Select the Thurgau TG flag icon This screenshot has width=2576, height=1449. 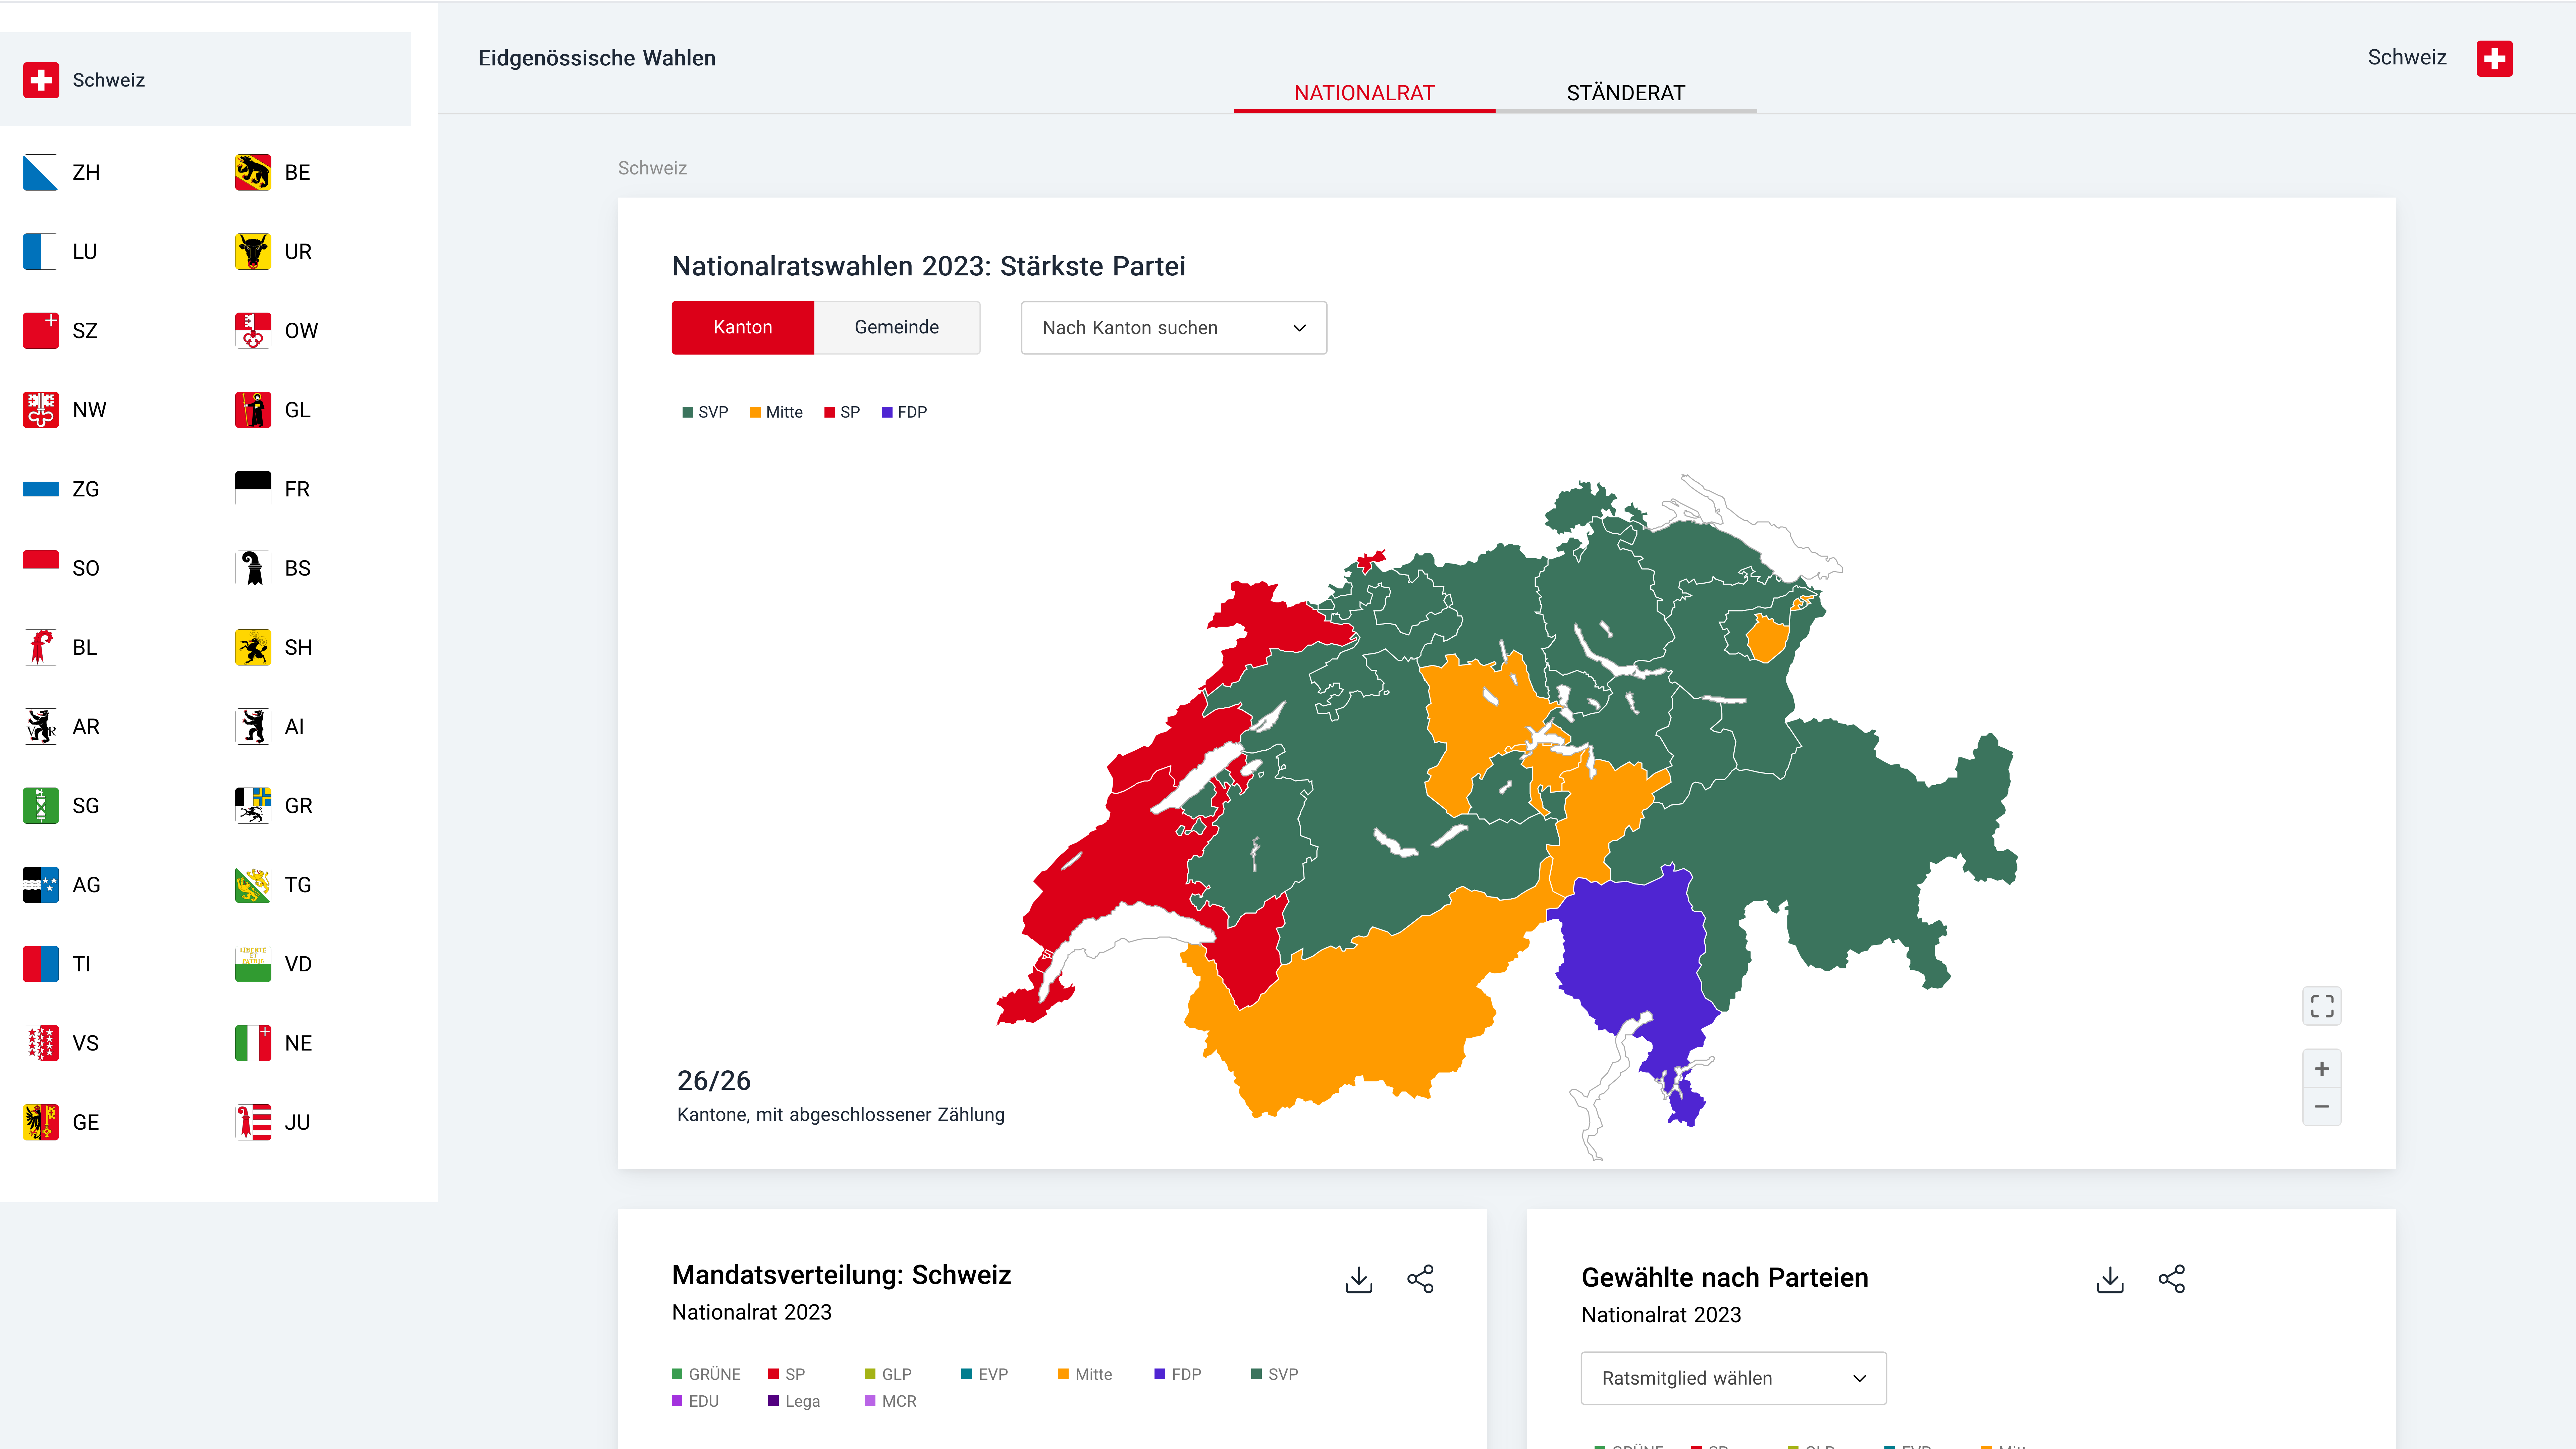(x=253, y=885)
